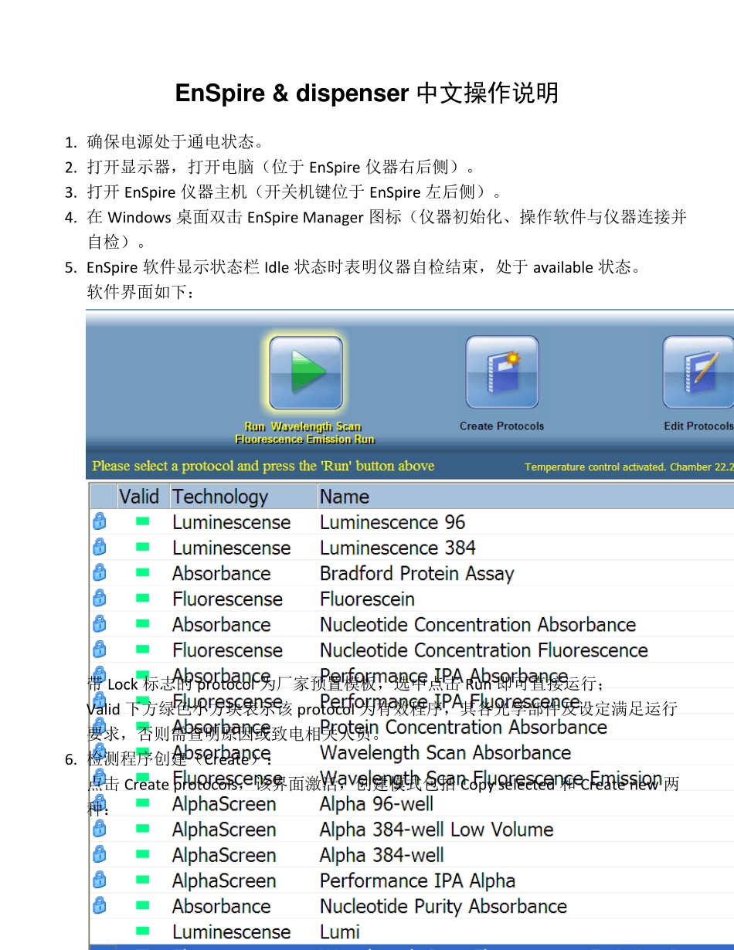Select Nucleotide Concentration Absorbance protocol name
734x950 pixels.
(478, 624)
